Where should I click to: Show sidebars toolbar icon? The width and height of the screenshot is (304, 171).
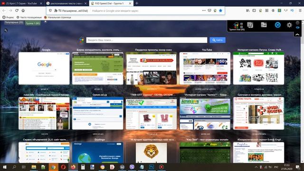pos(254,10)
